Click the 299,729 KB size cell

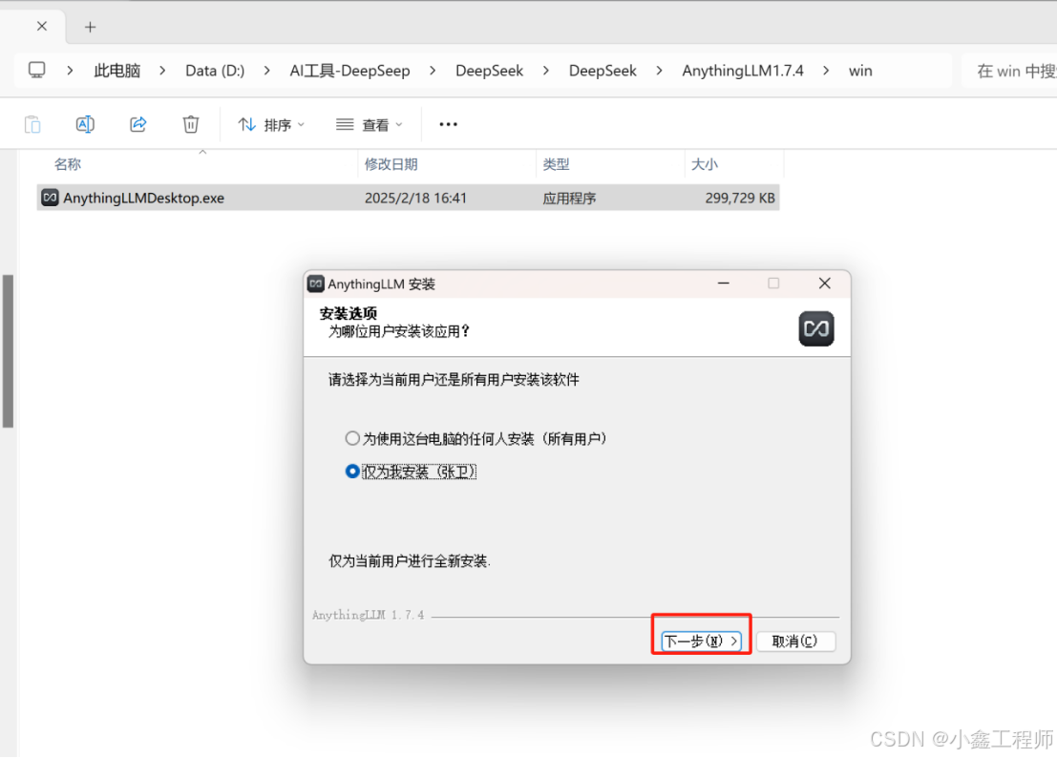pyautogui.click(x=739, y=198)
